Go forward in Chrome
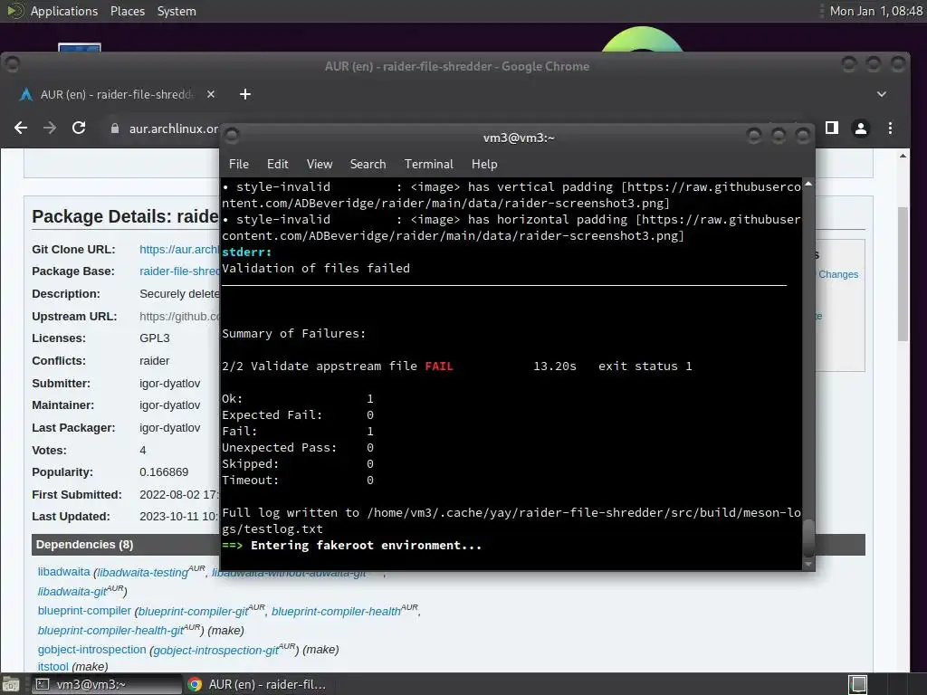Screen dimensions: 927x695 [50, 128]
